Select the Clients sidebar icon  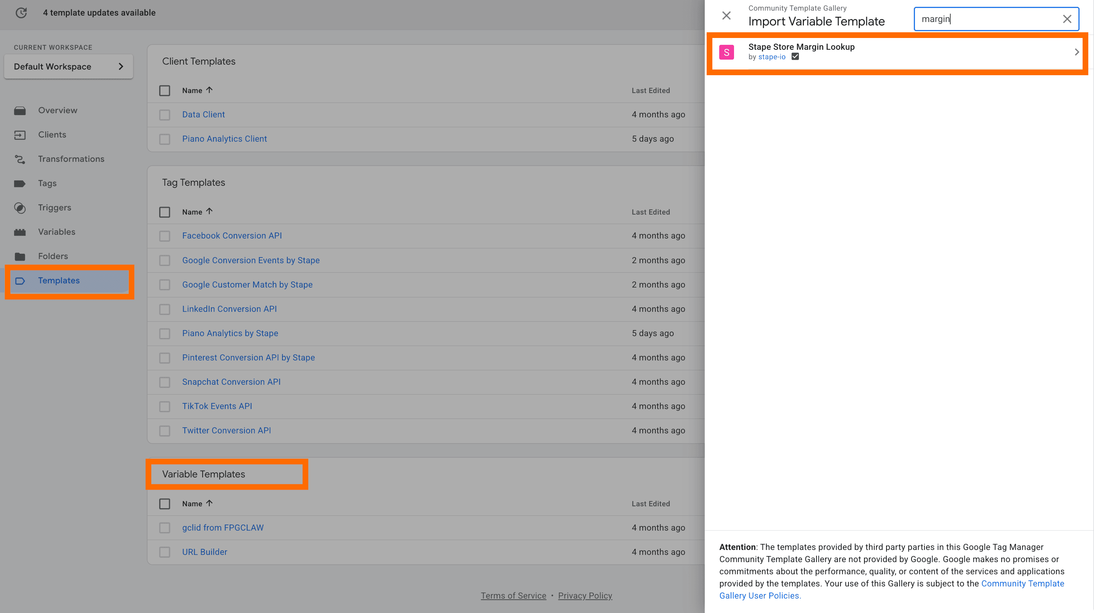(x=21, y=134)
